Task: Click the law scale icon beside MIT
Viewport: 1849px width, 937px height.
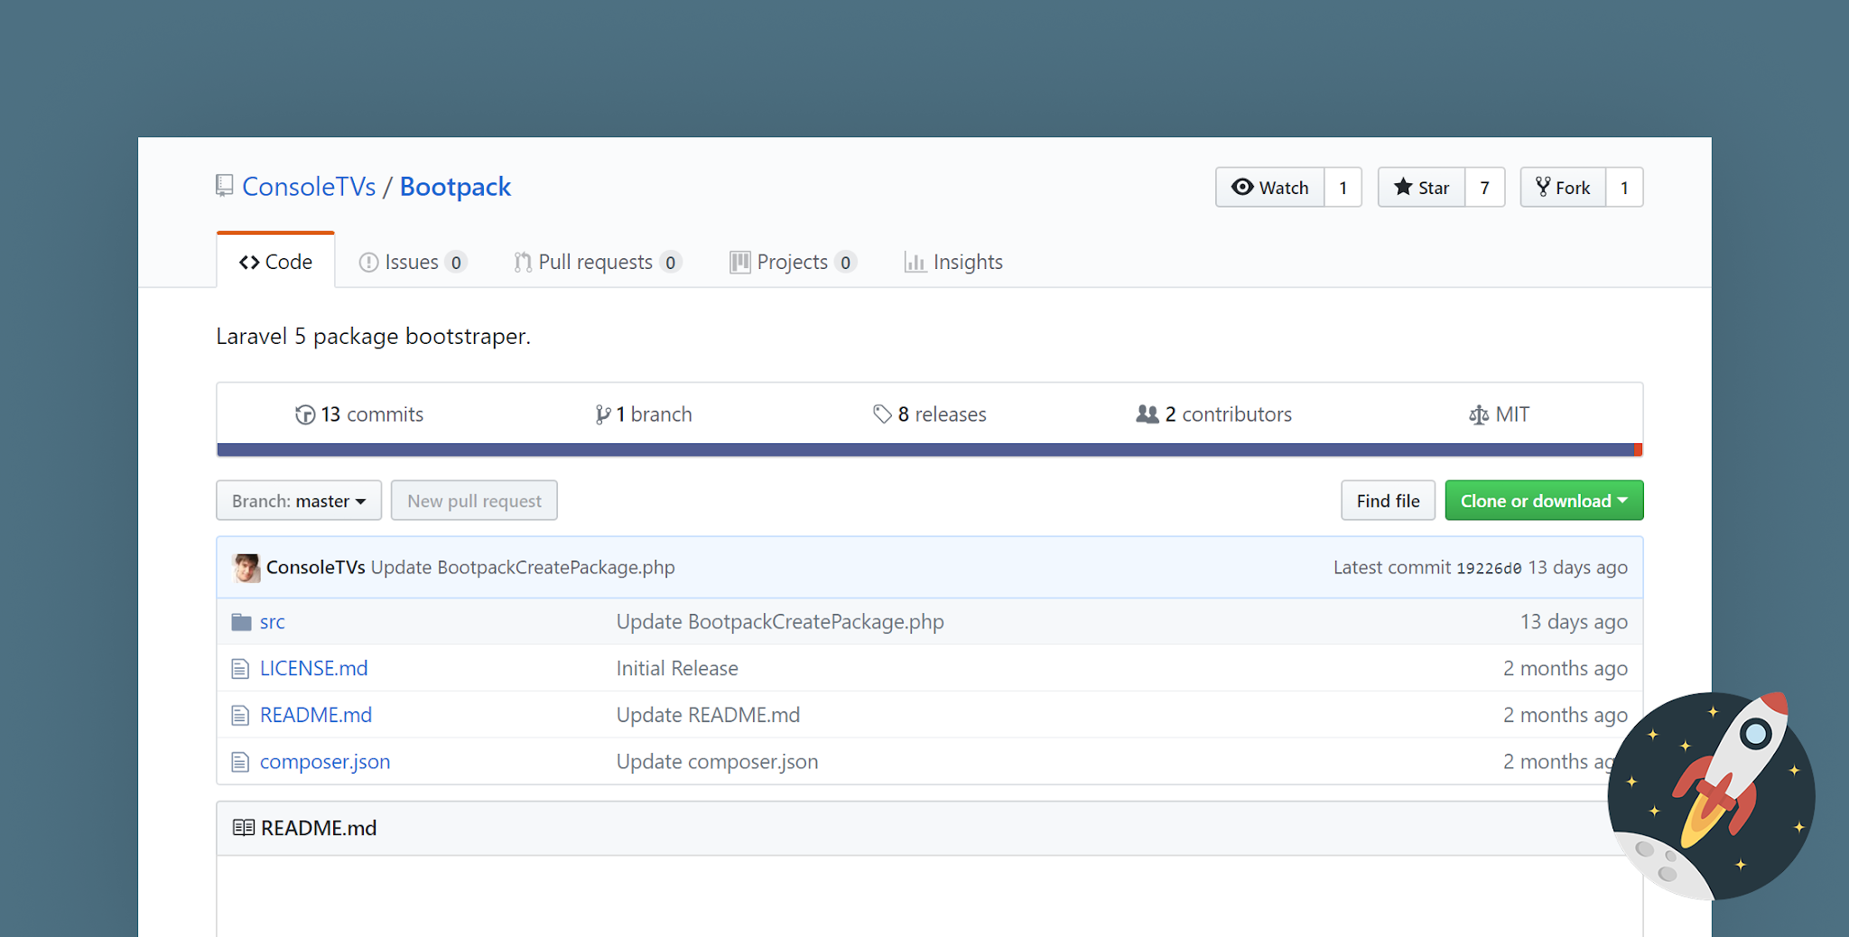Action: pos(1479,415)
